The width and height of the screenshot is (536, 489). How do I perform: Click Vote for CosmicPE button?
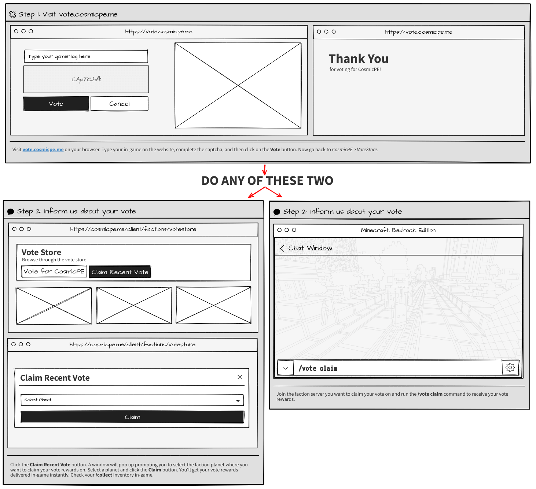click(x=54, y=271)
